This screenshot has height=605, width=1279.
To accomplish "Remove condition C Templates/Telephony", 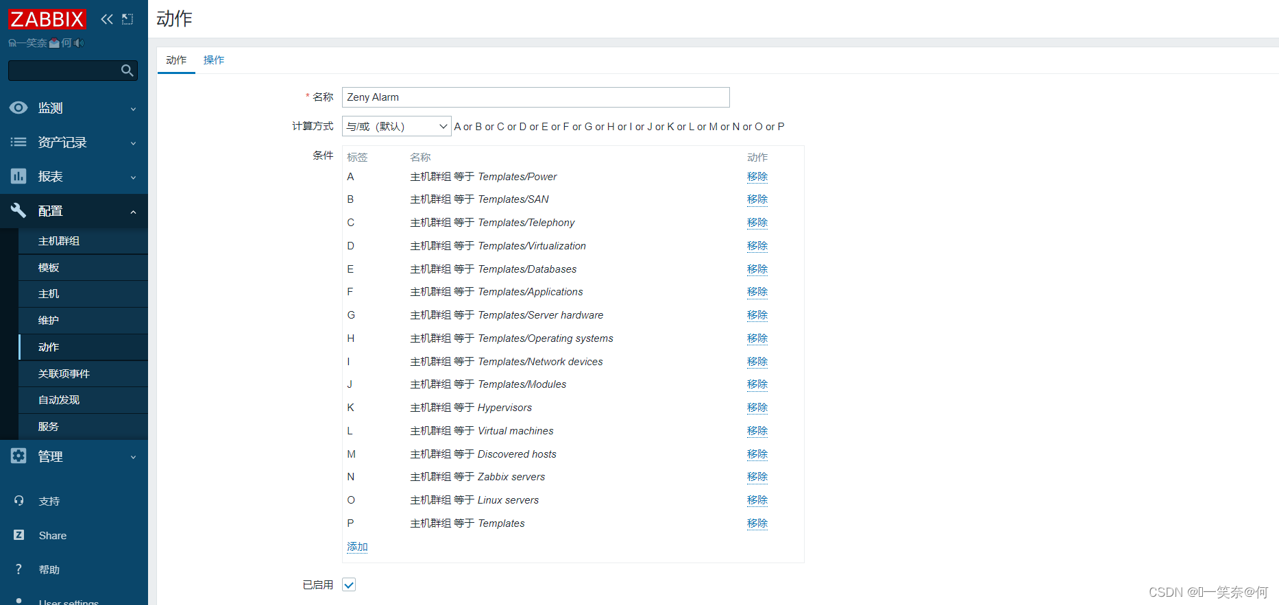I will point(757,223).
